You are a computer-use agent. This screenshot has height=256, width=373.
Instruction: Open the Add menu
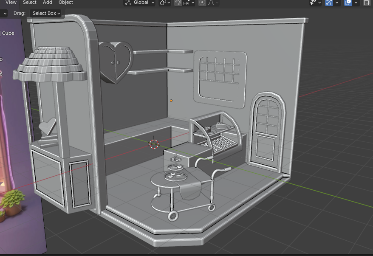pos(47,3)
